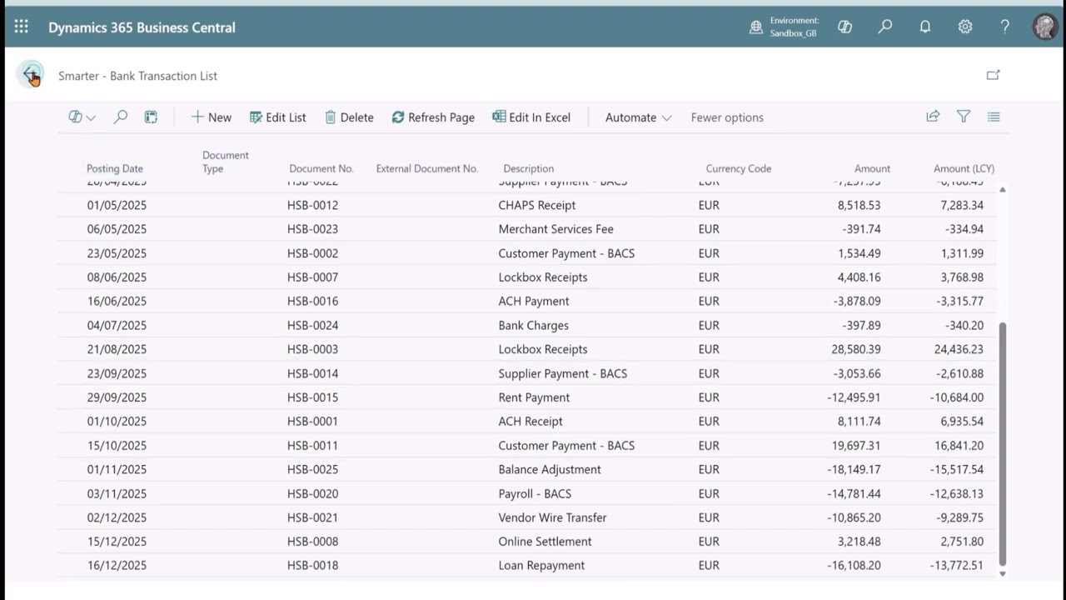1066x600 pixels.
Task: Click ACH Payment description
Action: [534, 301]
